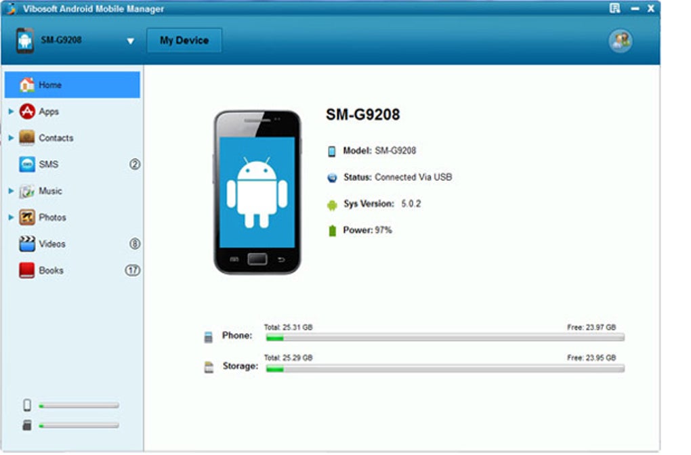Select the Videos label in sidebar
This screenshot has width=691, height=455.
52,244
